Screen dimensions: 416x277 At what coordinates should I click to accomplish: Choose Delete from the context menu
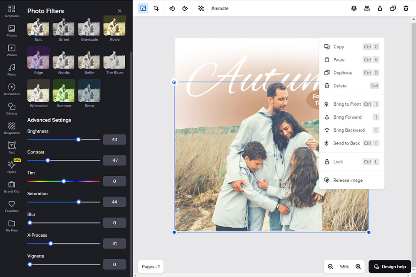(x=351, y=86)
